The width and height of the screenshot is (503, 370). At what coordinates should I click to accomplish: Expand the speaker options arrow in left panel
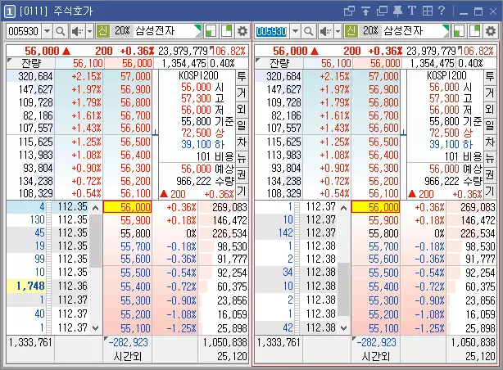[x=89, y=31]
